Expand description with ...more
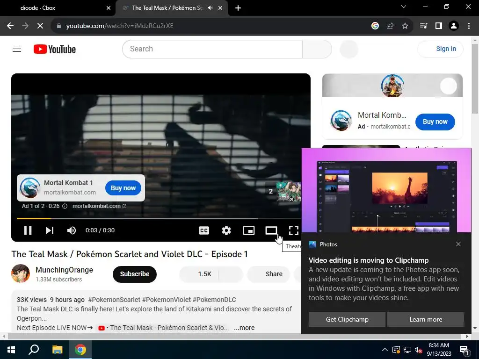479x359 pixels. tap(244, 328)
